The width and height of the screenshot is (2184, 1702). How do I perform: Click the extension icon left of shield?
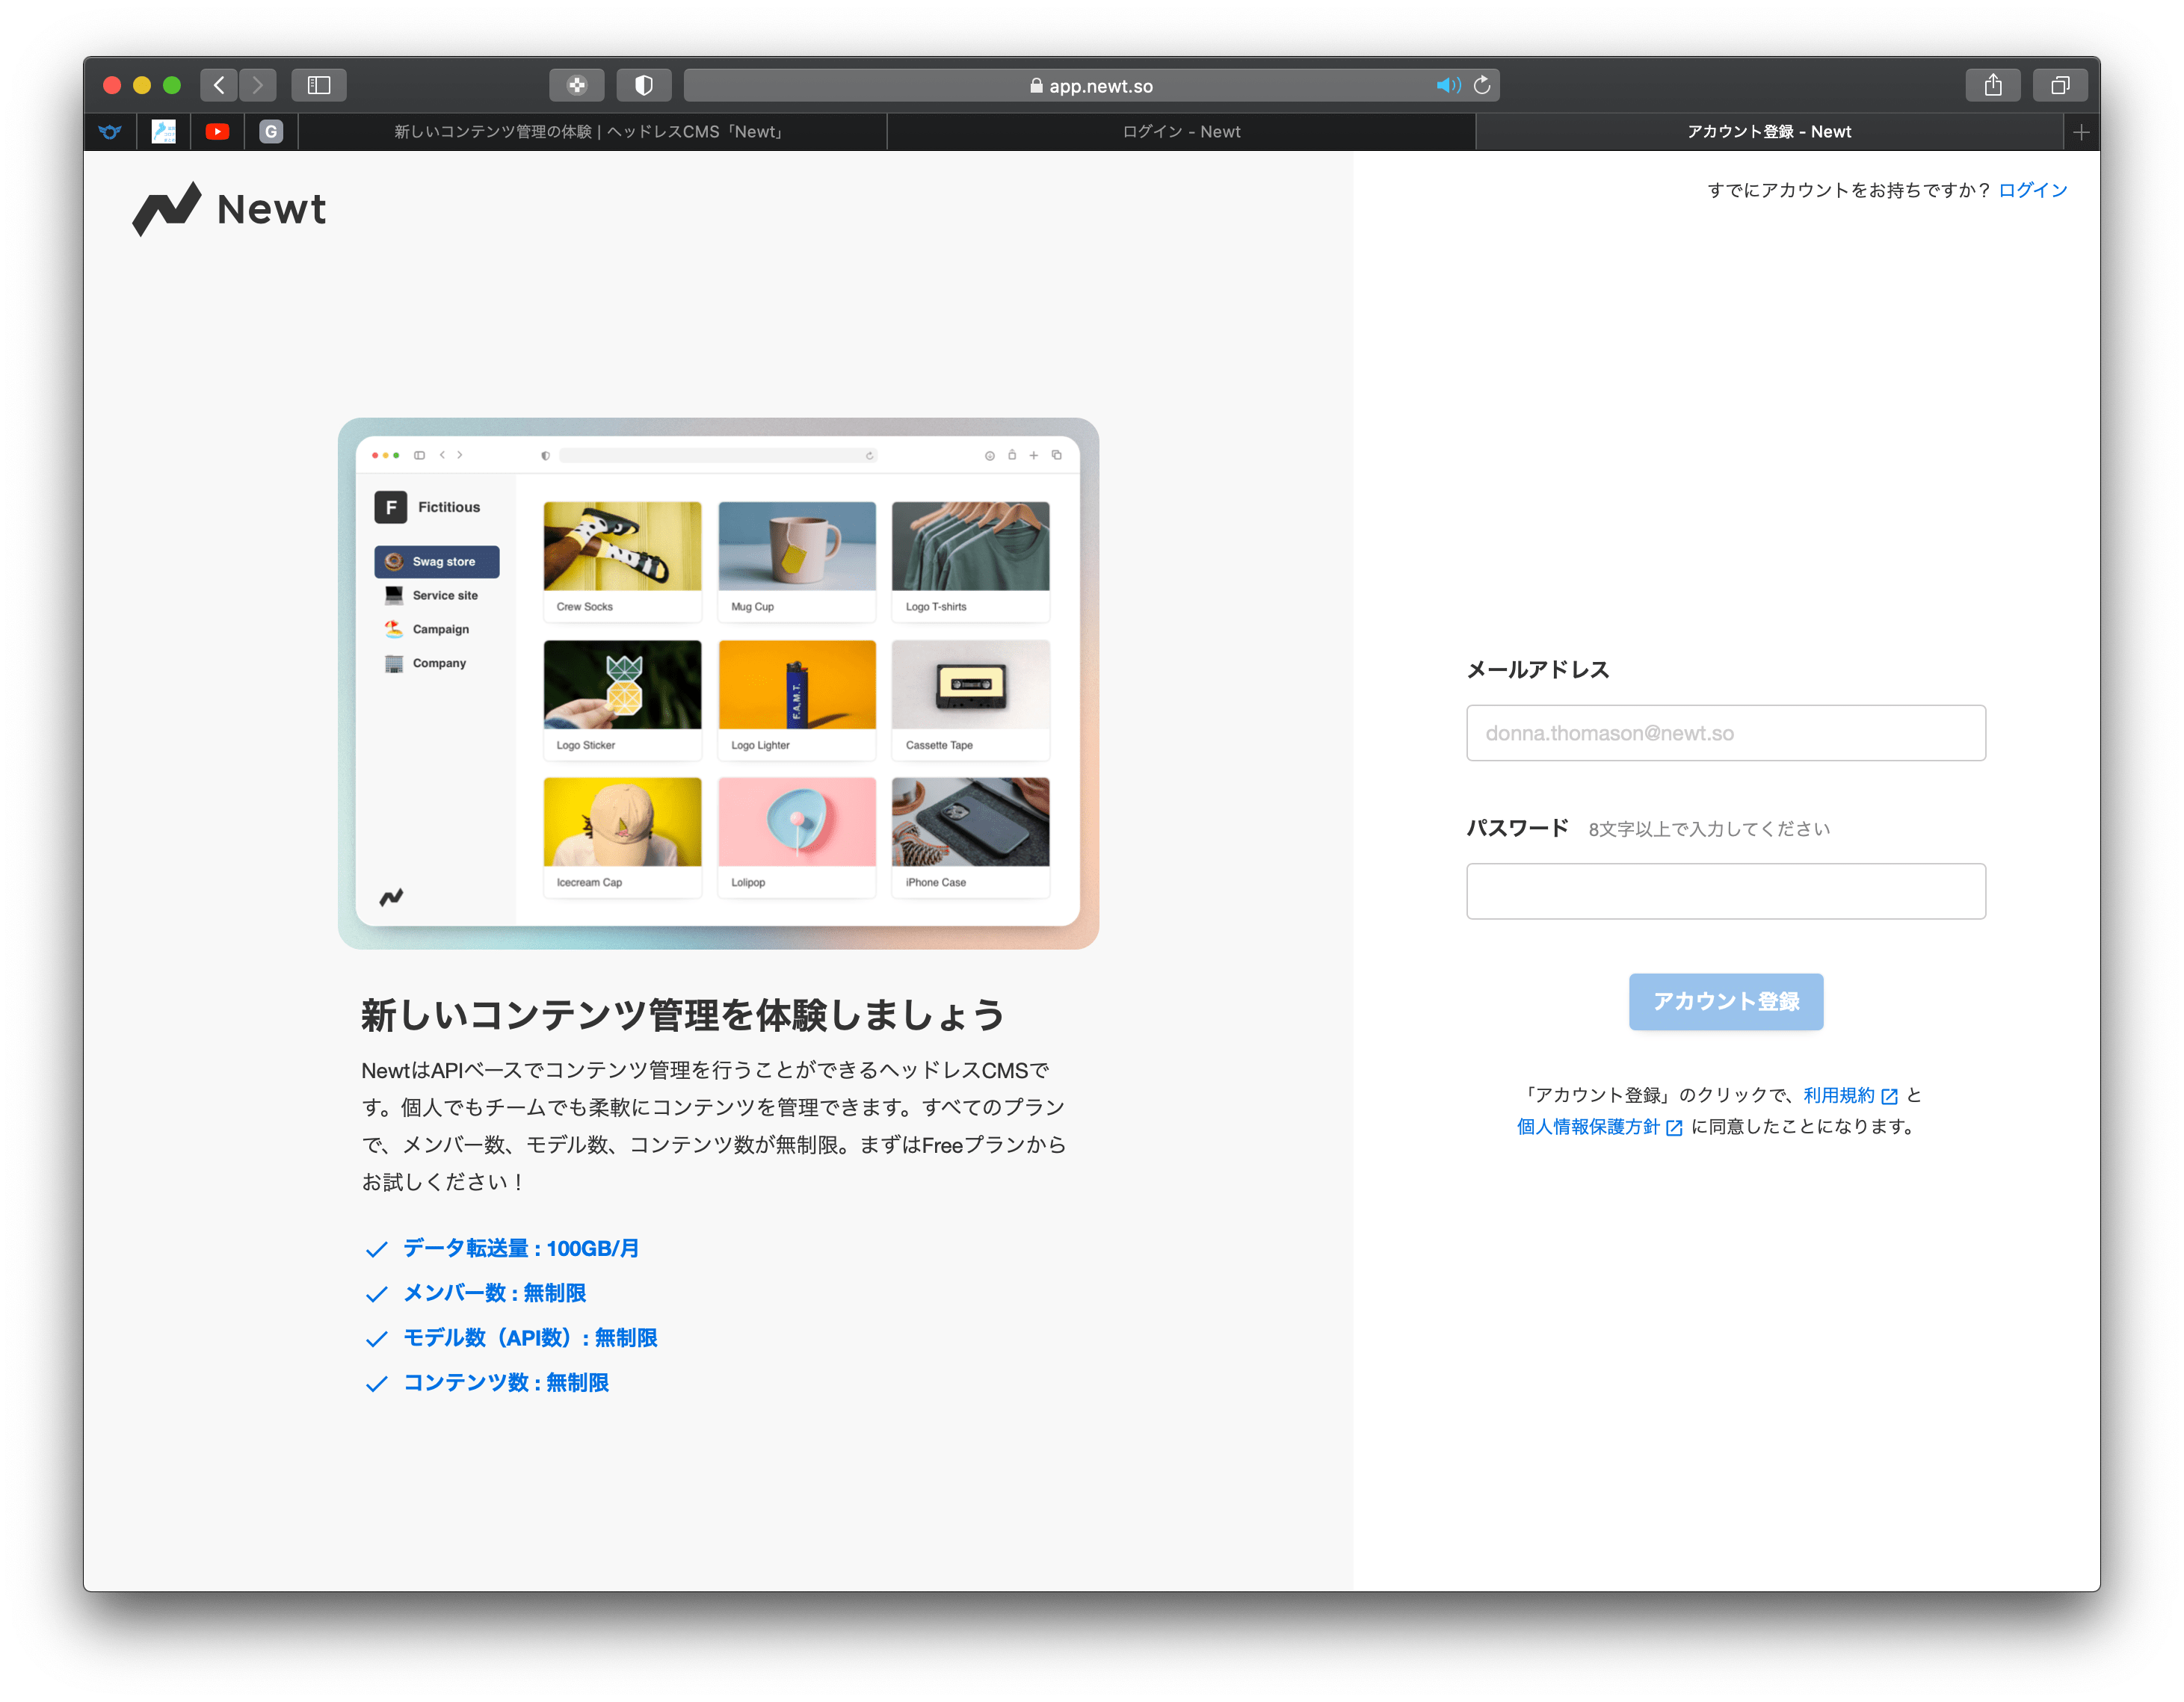577,85
